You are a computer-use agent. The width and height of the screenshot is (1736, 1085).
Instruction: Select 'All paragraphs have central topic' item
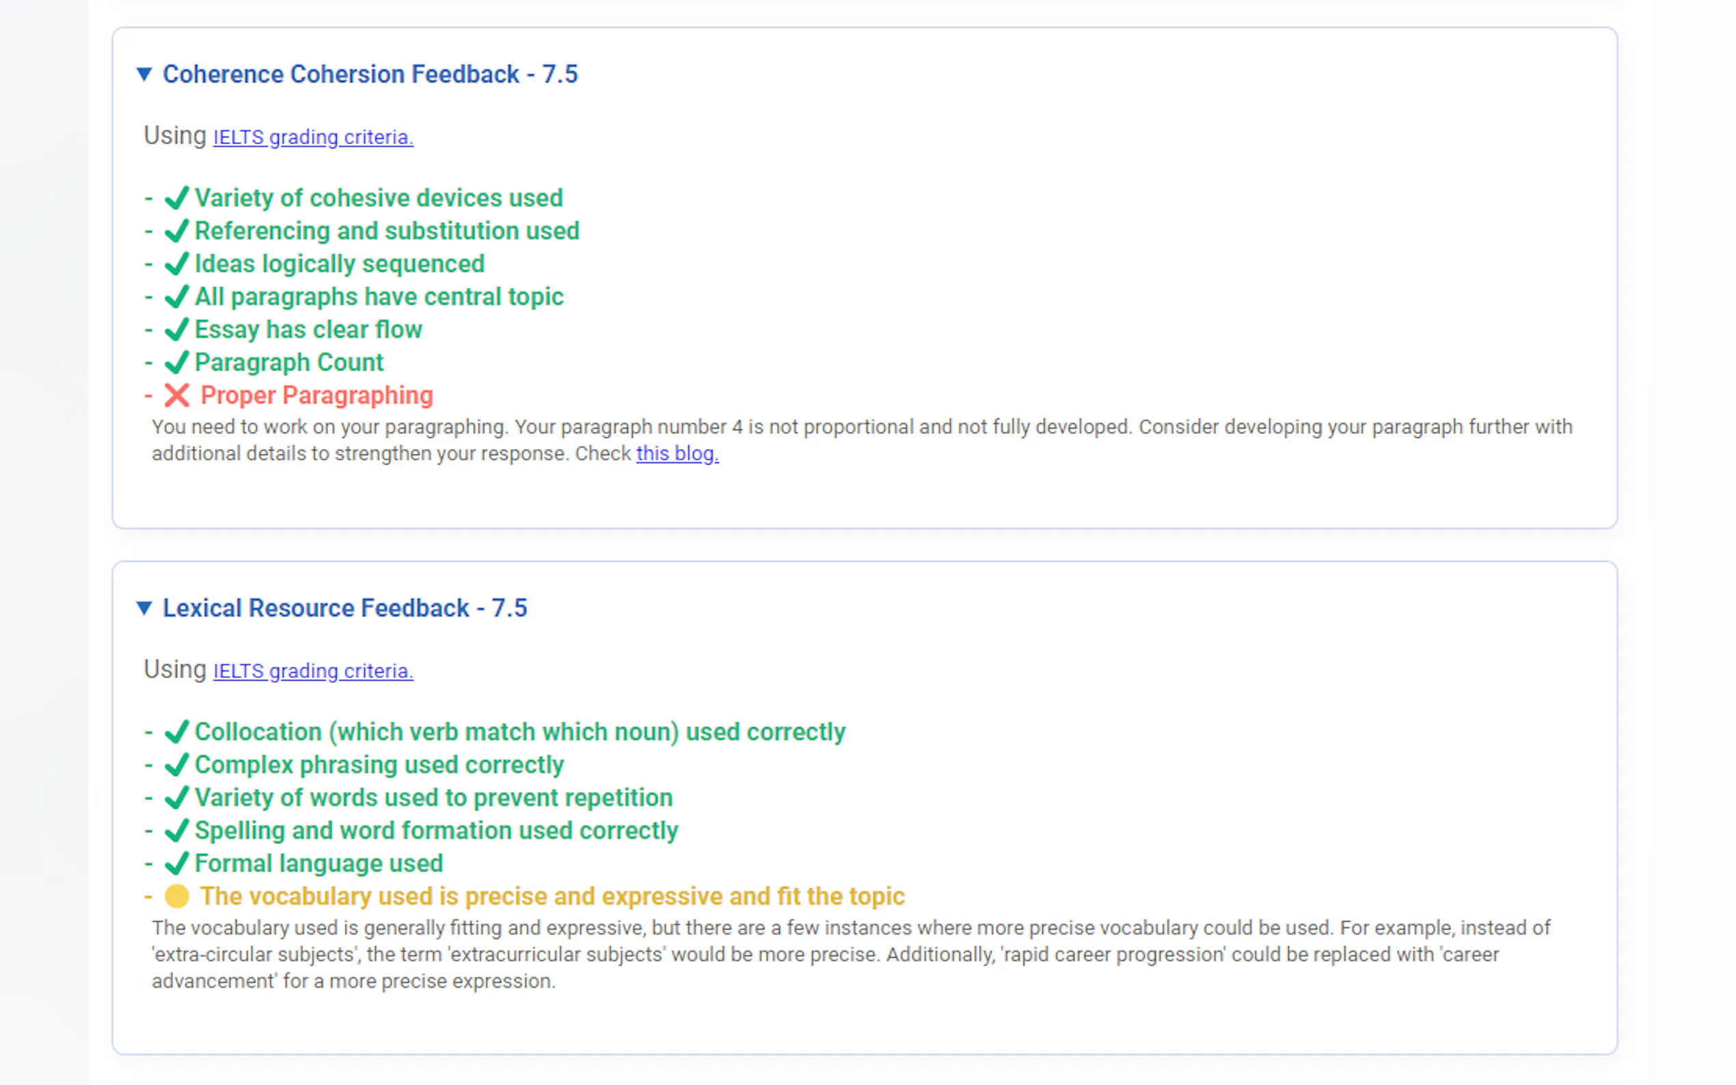pyautogui.click(x=379, y=297)
